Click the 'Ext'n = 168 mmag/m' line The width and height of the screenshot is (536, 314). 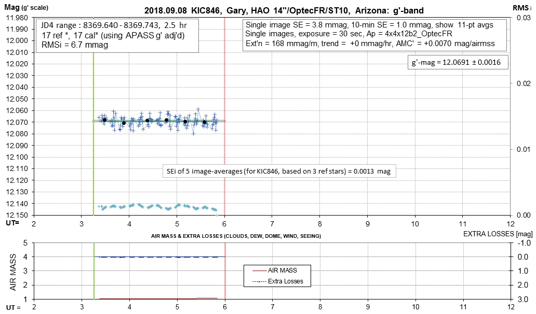click(370, 44)
